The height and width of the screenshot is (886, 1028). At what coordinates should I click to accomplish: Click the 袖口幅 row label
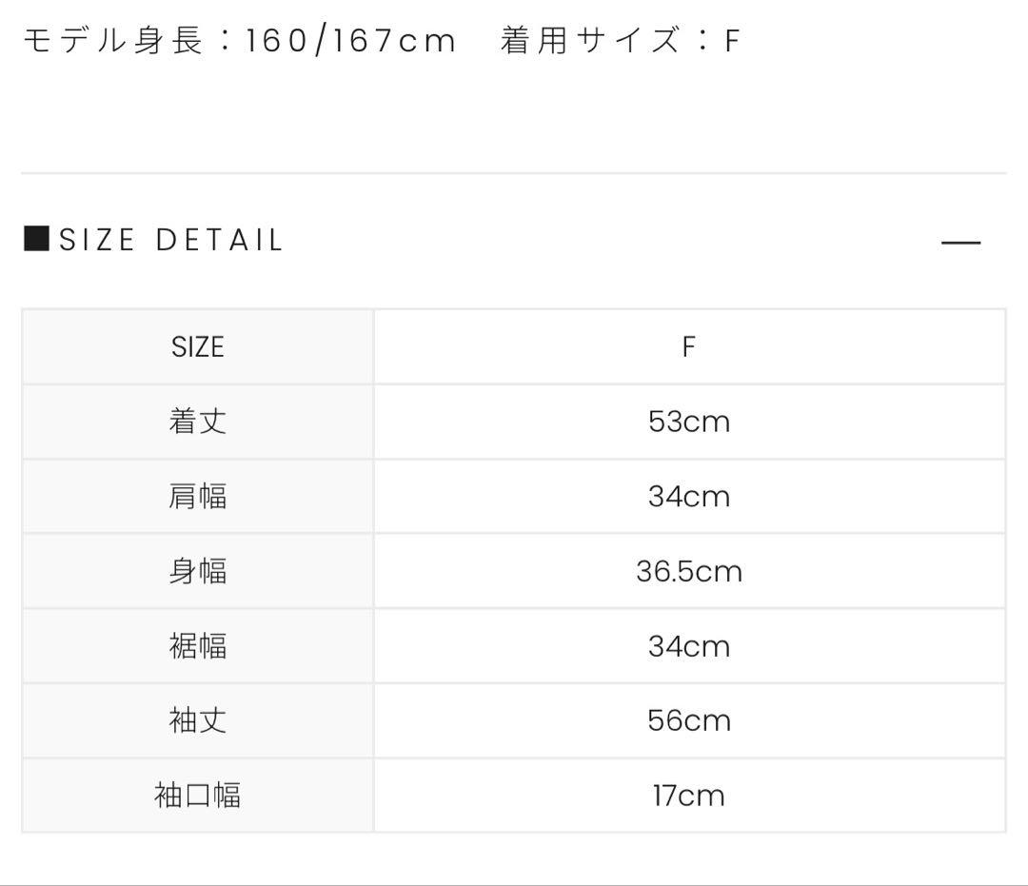[x=197, y=795]
